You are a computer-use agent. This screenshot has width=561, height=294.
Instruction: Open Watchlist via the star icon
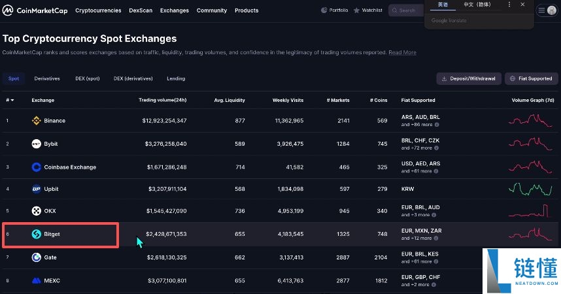(356, 10)
